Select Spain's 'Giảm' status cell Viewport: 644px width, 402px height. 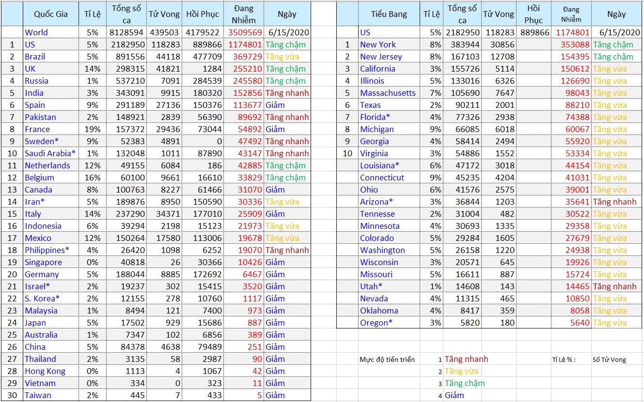click(x=287, y=105)
